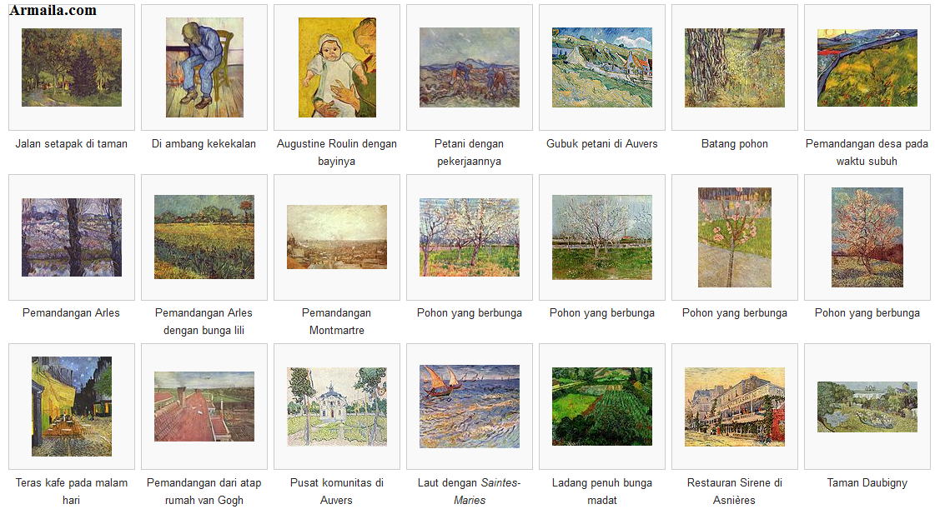The image size is (940, 509).
Task: Open Teras kafe pada malam hari thumbnail
Action: pyautogui.click(x=72, y=407)
